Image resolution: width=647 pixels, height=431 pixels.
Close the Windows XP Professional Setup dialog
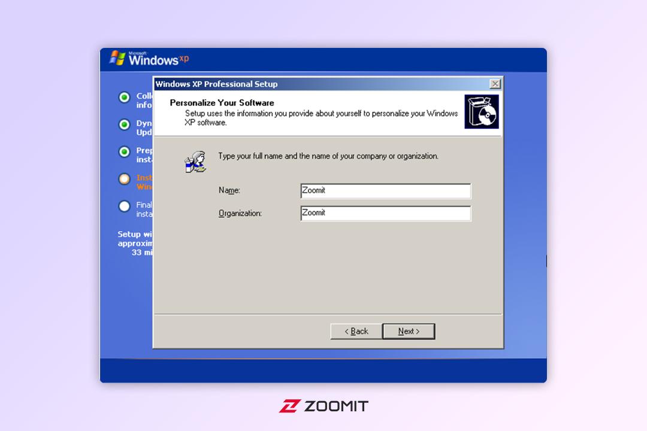495,84
